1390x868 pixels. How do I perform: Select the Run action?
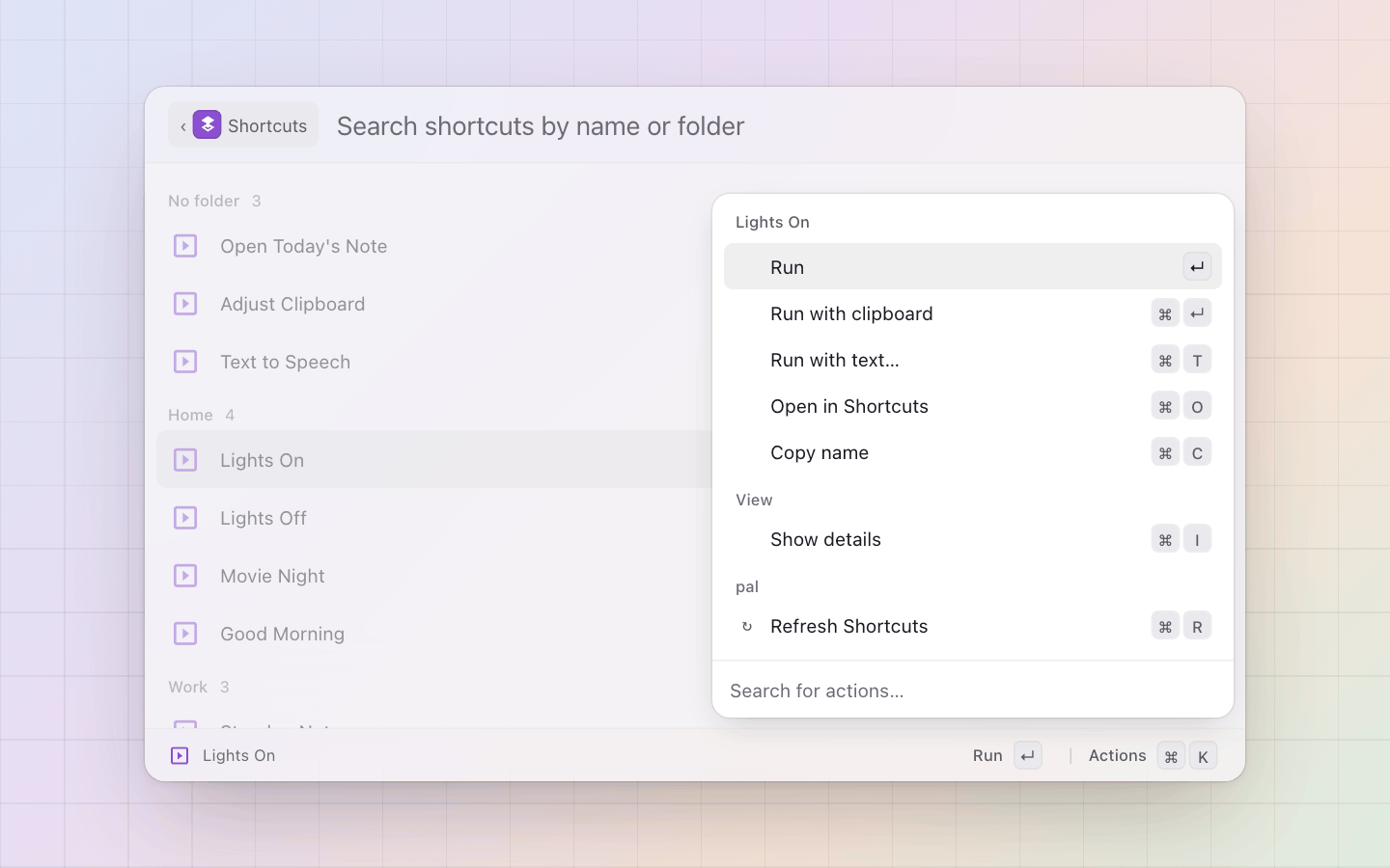[x=973, y=267]
